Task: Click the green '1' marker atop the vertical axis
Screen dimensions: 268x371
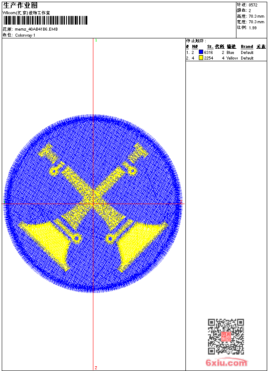Action: click(x=96, y=41)
